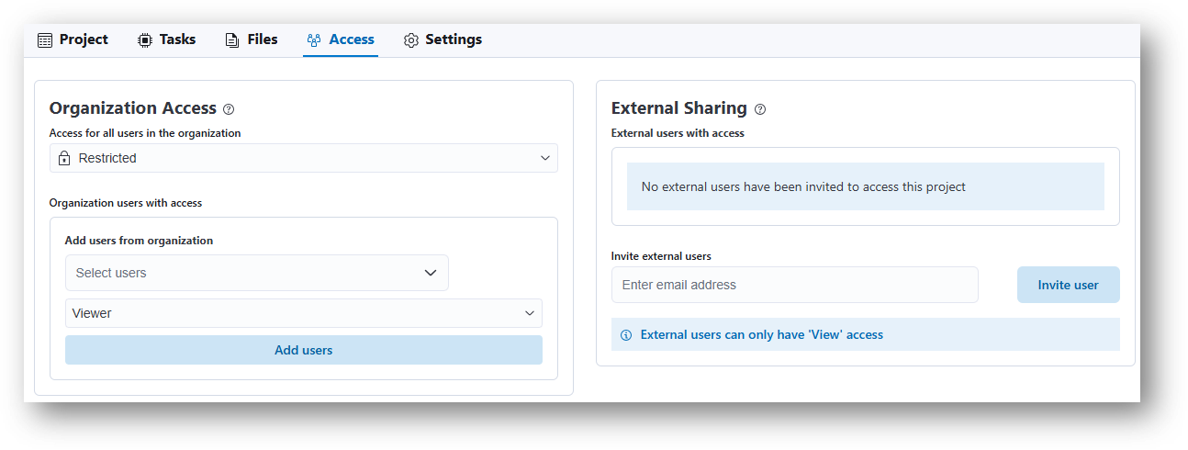1188x450 pixels.
Task: Click the Settings gear icon
Action: click(x=411, y=40)
